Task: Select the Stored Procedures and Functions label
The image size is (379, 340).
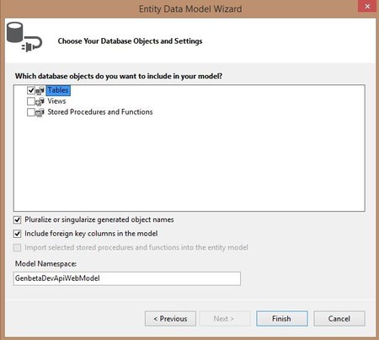Action: coord(100,112)
